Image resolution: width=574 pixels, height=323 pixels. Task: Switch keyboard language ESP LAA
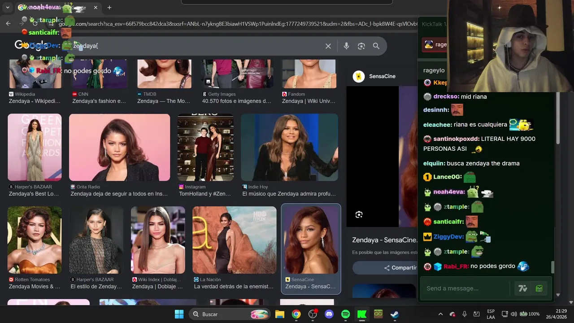pos(491,314)
